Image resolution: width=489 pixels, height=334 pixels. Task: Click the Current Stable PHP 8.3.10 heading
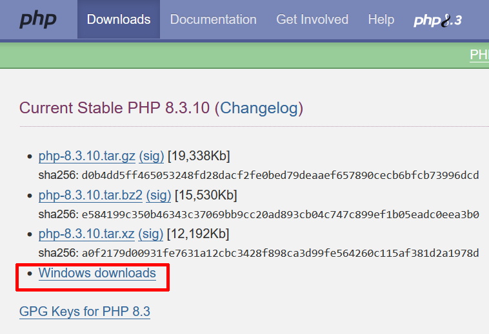pos(114,107)
